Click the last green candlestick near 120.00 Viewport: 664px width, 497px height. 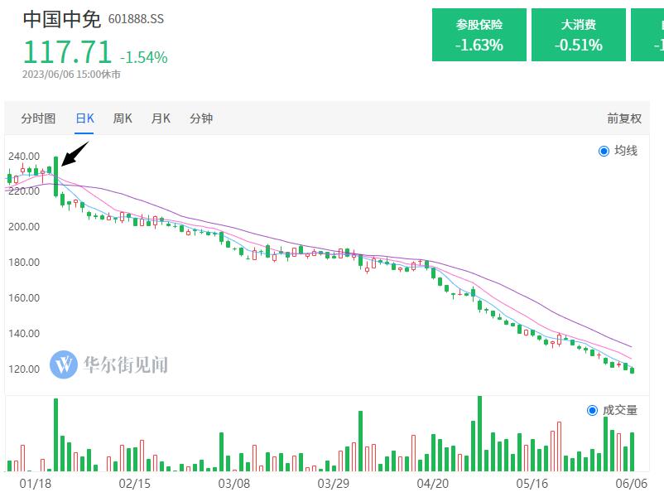click(633, 371)
